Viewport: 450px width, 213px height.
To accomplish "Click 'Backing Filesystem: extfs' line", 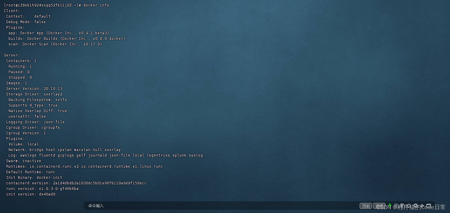I will pos(38,100).
